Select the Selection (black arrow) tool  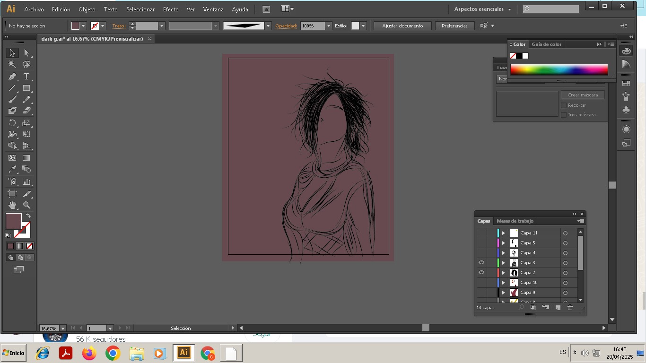[x=12, y=53]
